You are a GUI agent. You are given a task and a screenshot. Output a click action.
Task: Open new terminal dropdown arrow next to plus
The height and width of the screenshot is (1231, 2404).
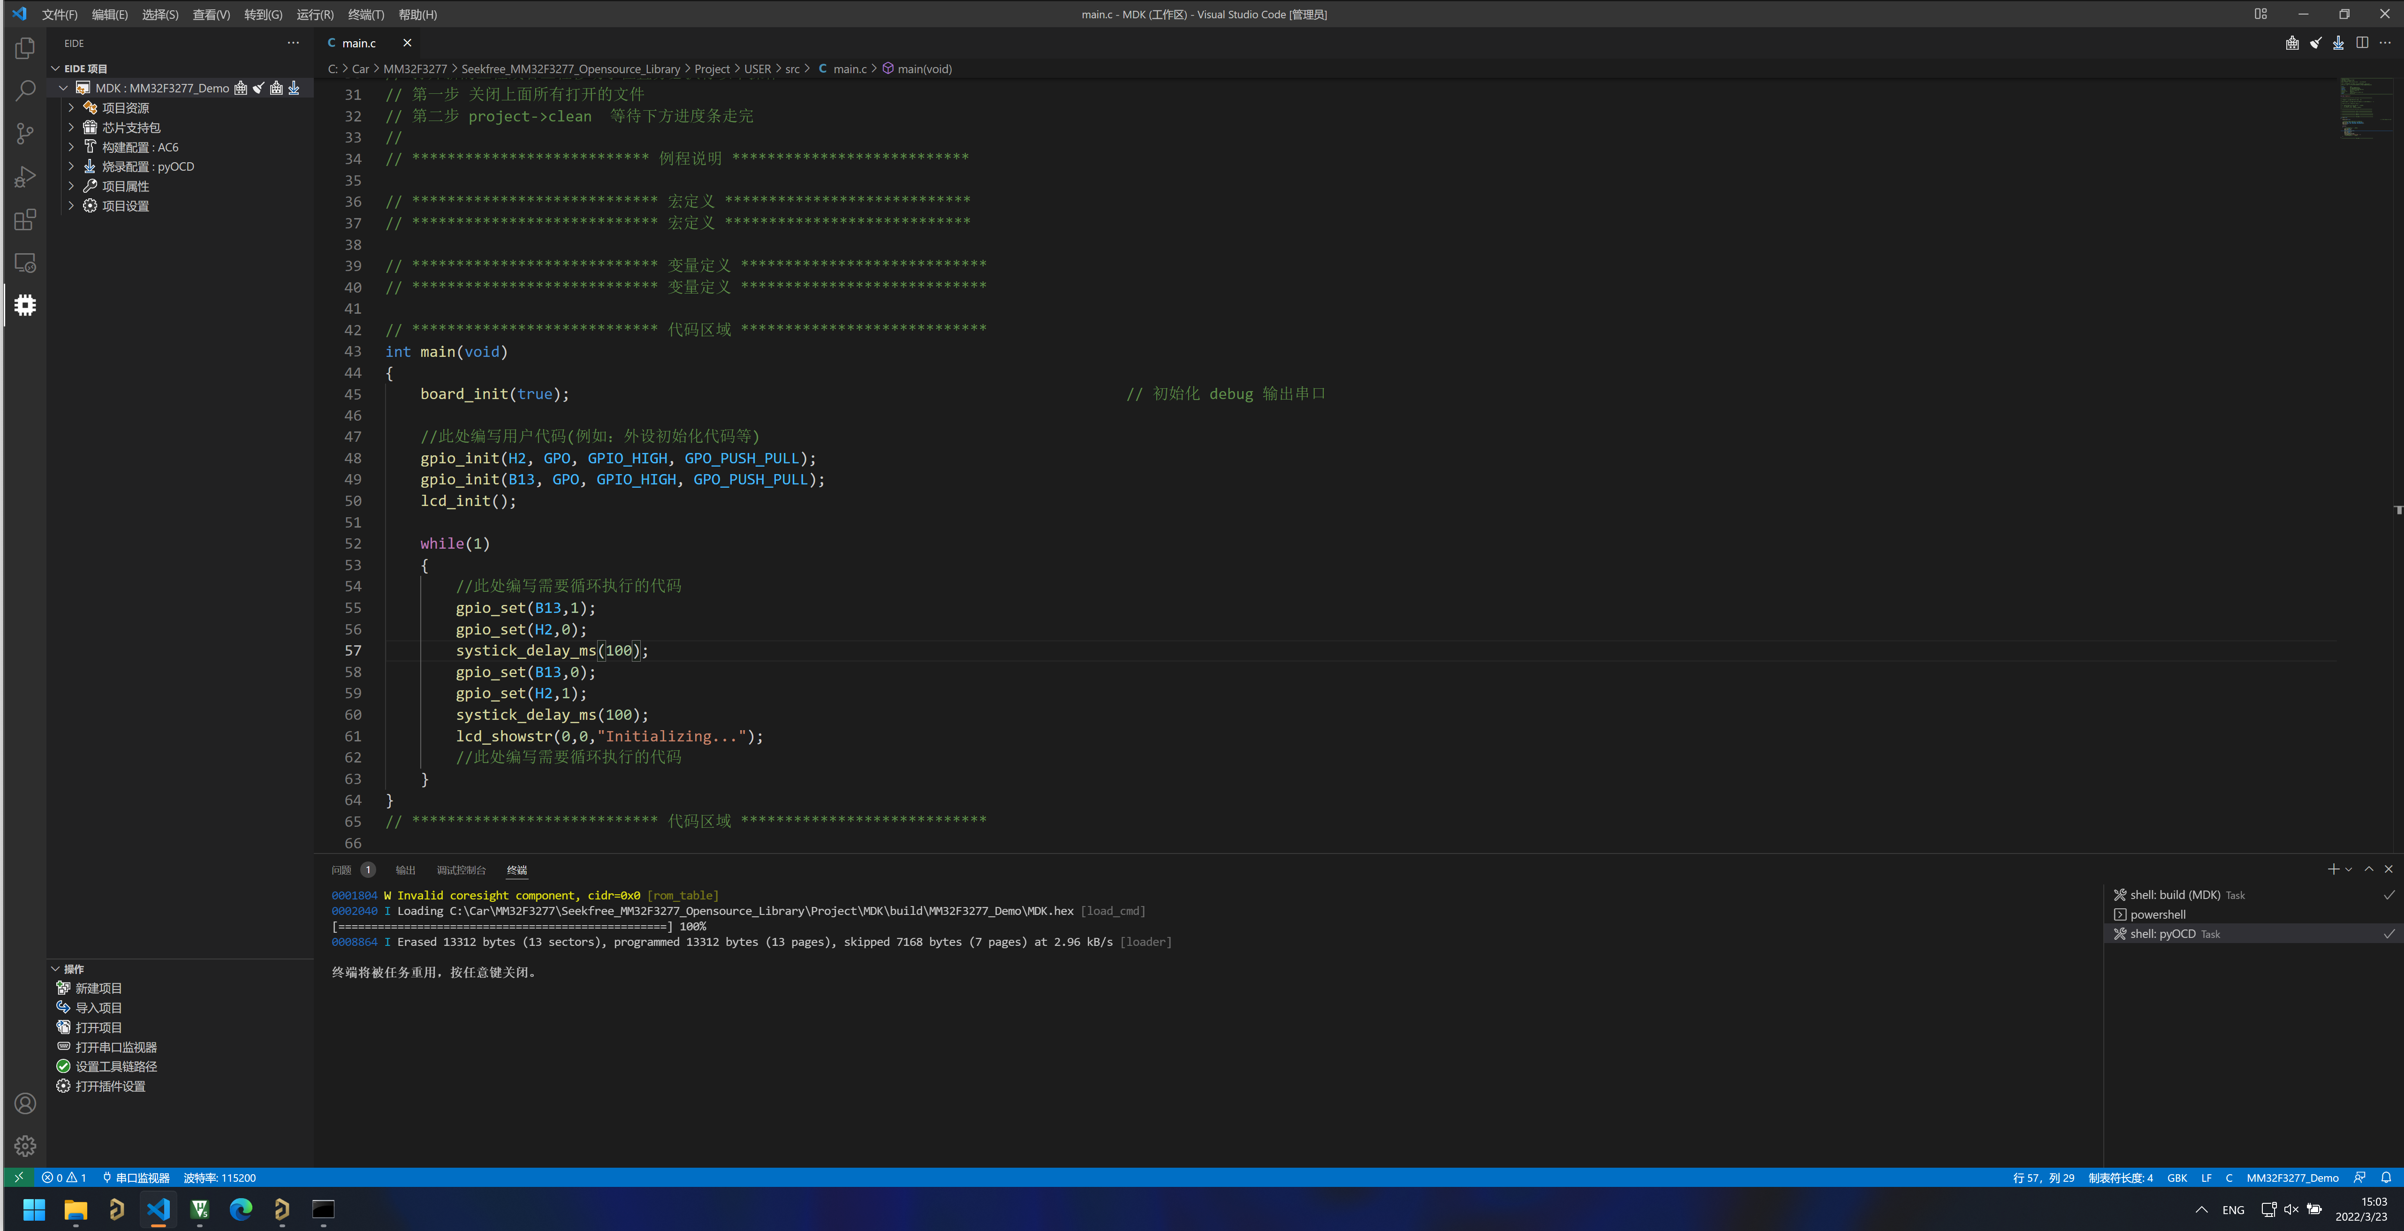coord(2349,870)
